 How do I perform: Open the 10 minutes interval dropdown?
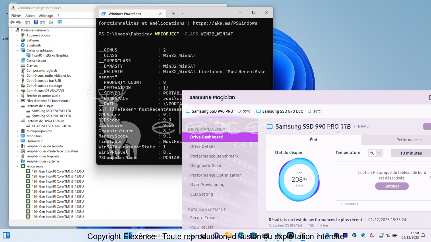tap(411, 153)
